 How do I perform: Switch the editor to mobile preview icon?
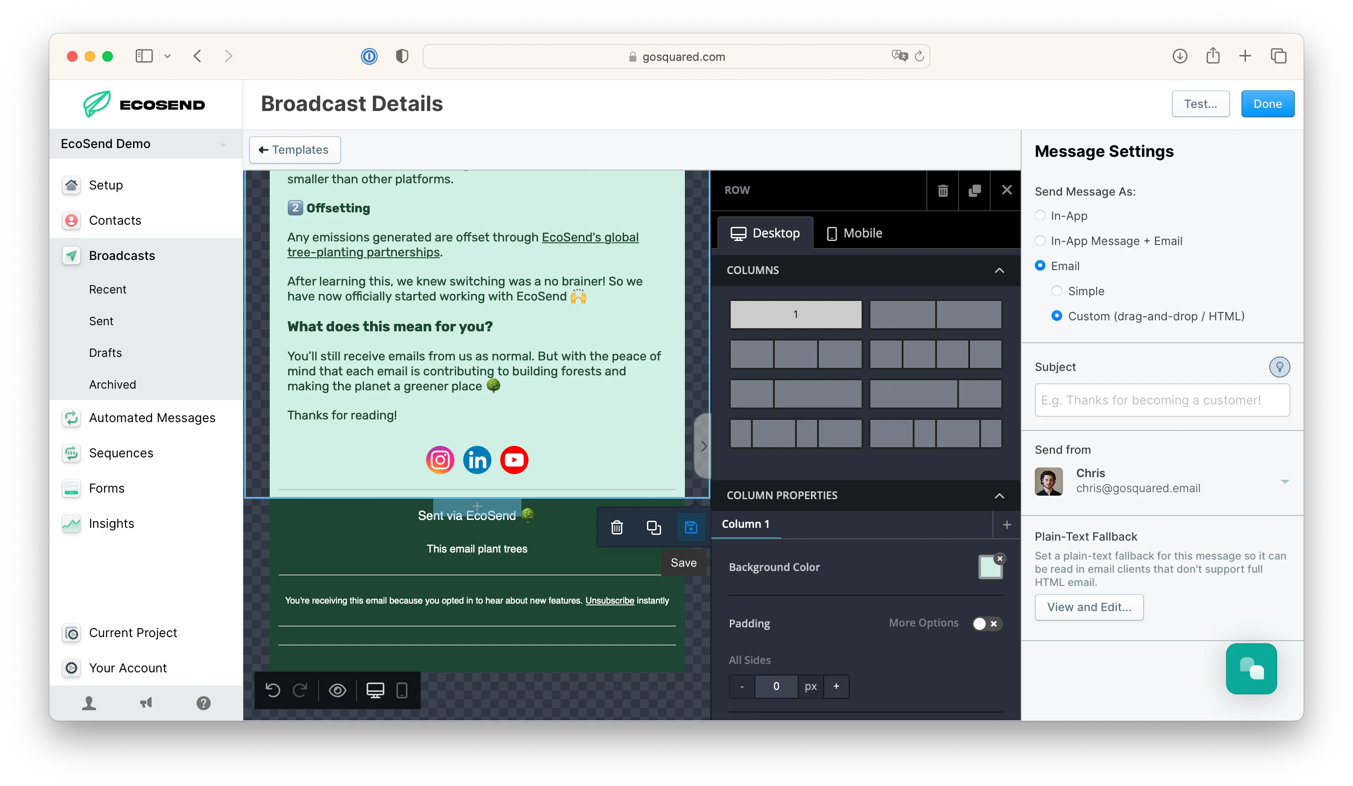[401, 690]
